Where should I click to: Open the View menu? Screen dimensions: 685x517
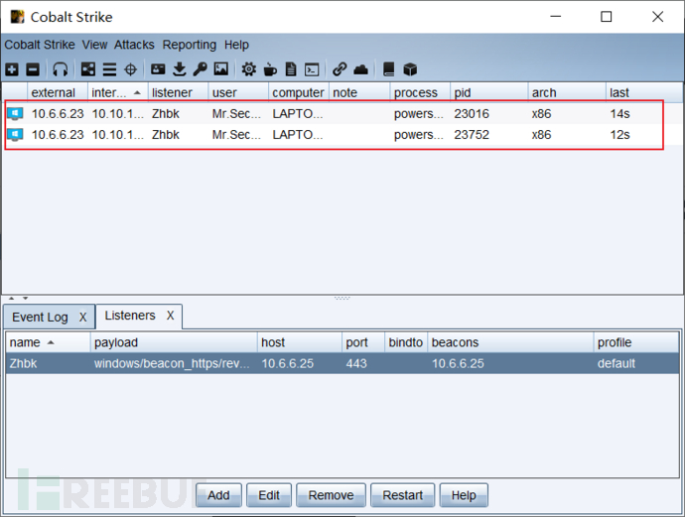94,45
